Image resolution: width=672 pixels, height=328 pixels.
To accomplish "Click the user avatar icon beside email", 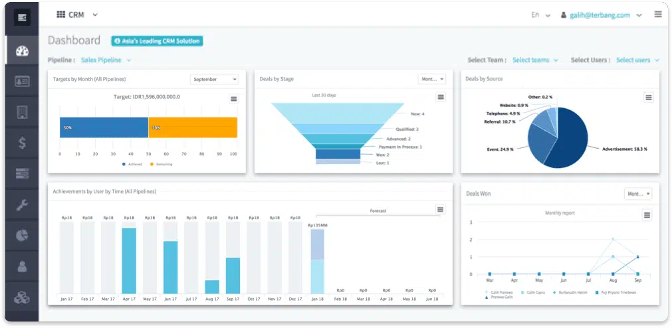I will [564, 15].
